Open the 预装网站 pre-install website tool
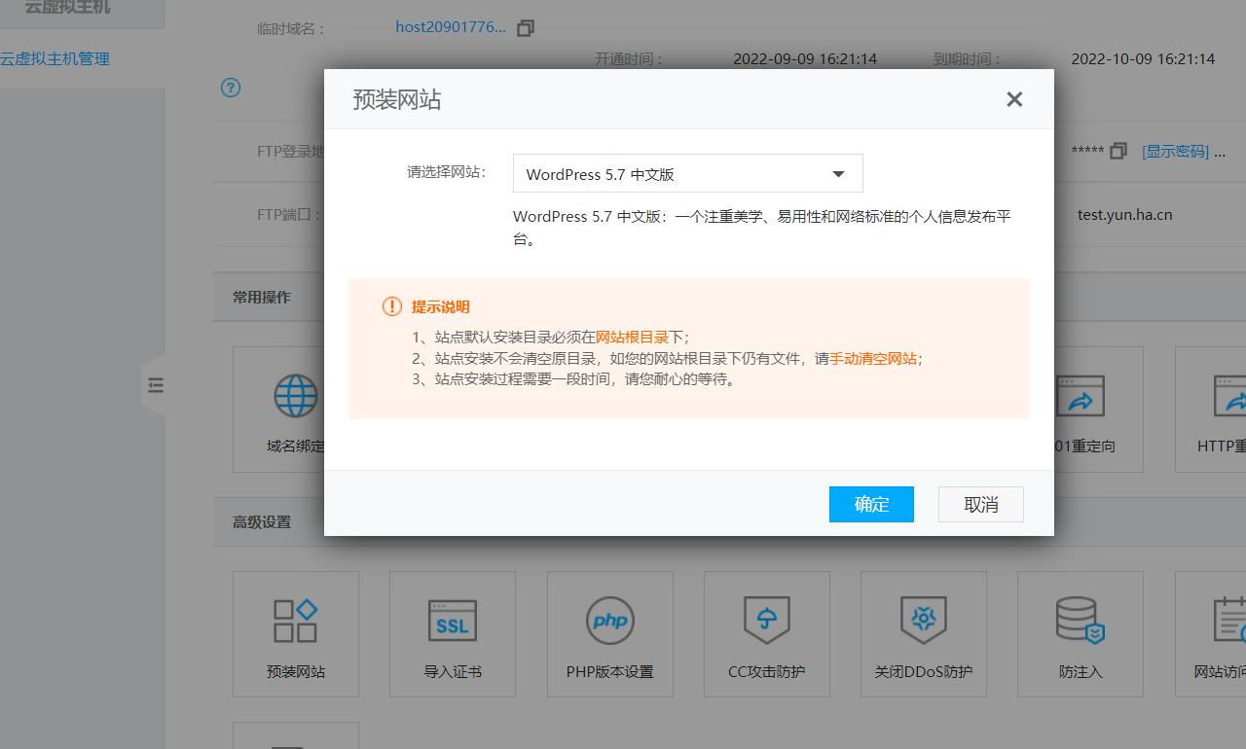 pos(296,634)
